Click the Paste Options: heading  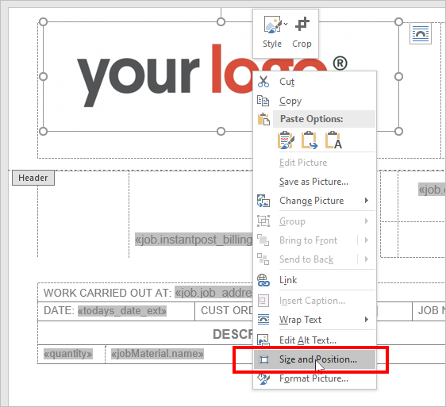click(311, 119)
